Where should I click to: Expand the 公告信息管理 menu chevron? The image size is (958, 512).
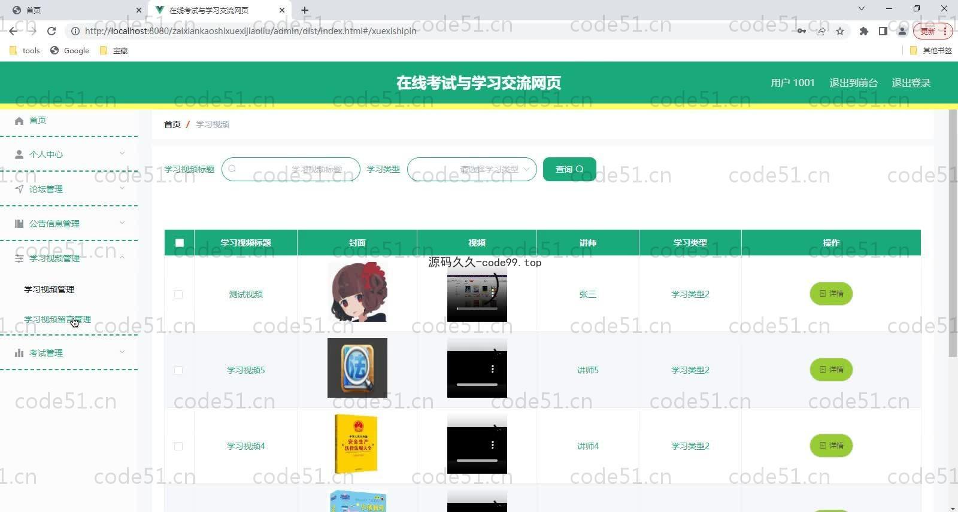point(122,223)
